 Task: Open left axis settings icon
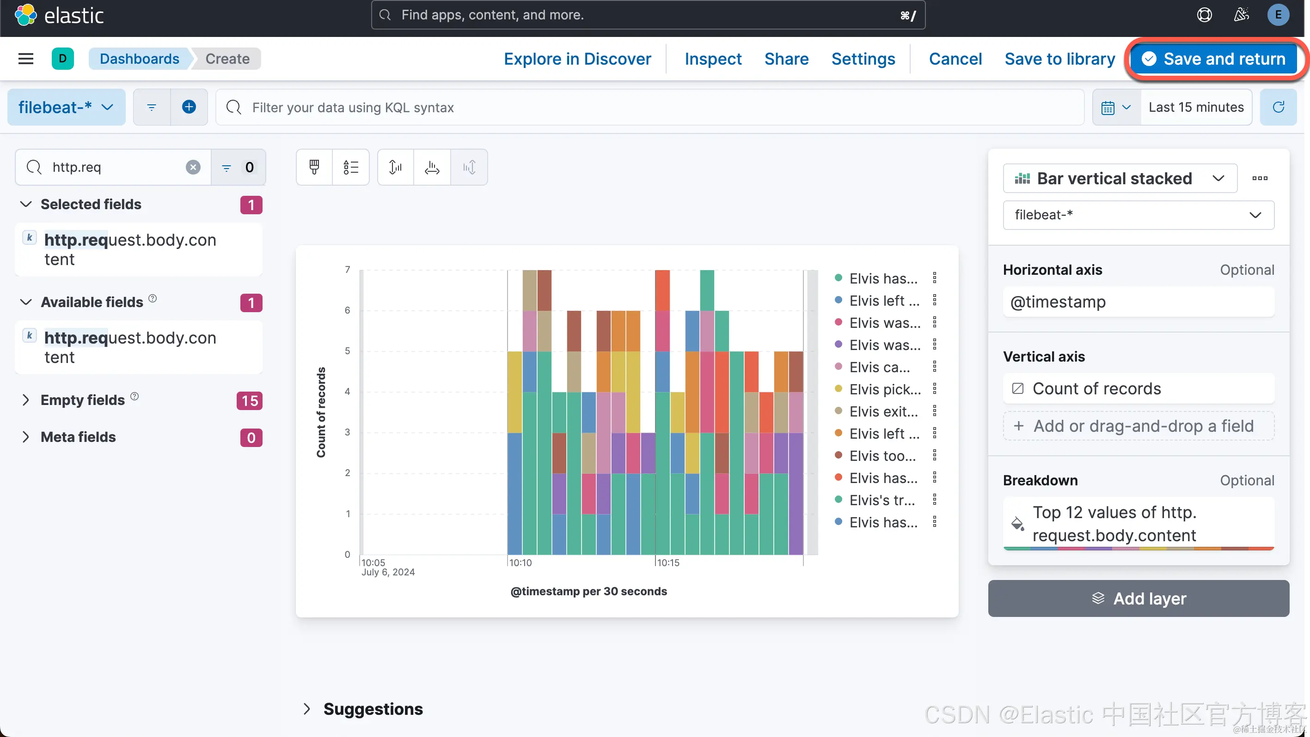(395, 167)
